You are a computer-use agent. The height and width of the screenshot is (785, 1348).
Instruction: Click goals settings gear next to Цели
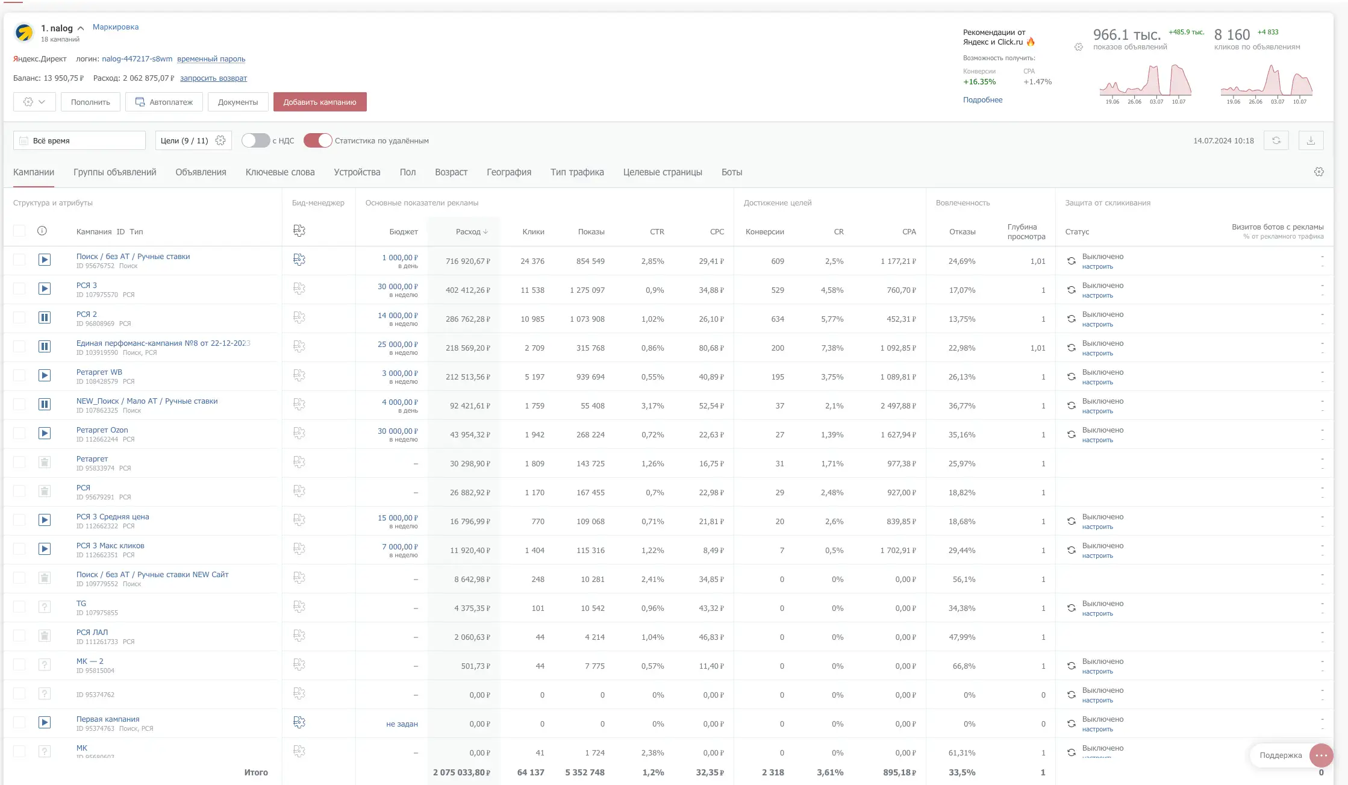220,140
